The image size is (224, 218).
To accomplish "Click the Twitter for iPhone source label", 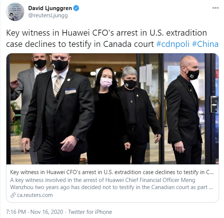I will click(x=90, y=212).
